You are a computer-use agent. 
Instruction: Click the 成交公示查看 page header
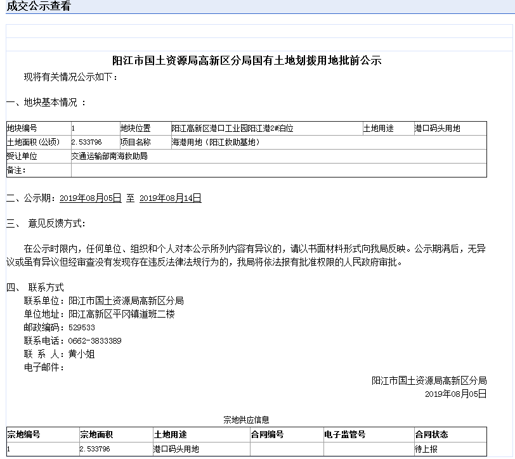coord(39,7)
